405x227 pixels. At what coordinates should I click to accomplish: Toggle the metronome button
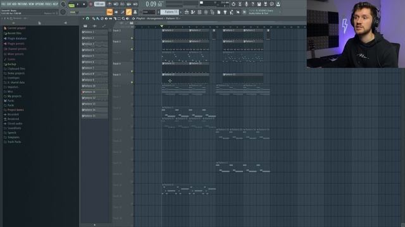point(109,4)
